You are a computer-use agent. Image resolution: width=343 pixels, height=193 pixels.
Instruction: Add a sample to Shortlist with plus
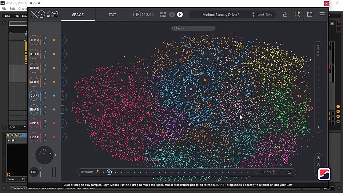click(x=318, y=127)
